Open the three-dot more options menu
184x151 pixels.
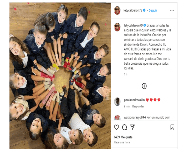point(172,11)
